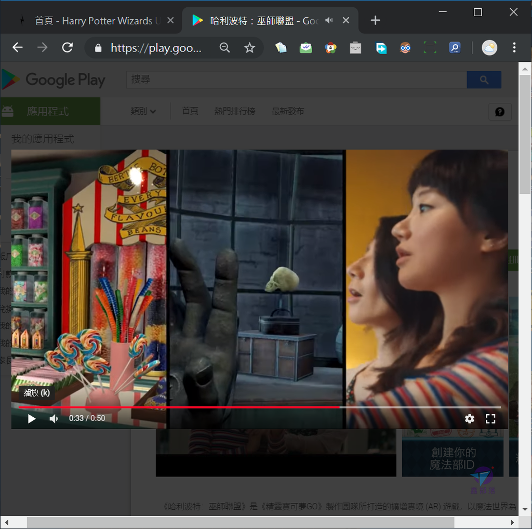Open the Chrome three-dot menu
This screenshot has height=529, width=532.
514,47
